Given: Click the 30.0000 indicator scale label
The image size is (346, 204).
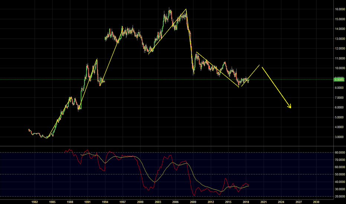Looking at the screenshot, I should pyautogui.click(x=340, y=189).
